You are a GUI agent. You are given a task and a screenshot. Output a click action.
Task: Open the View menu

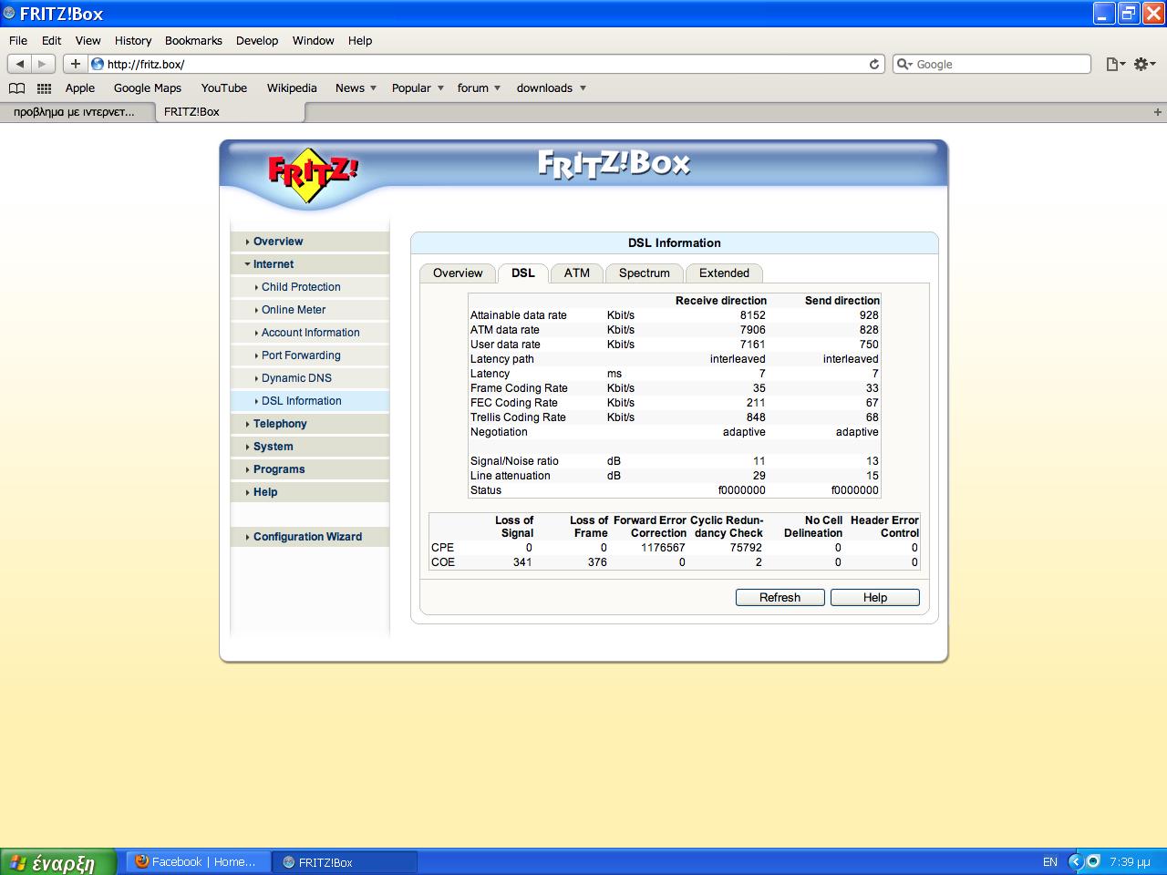(88, 40)
